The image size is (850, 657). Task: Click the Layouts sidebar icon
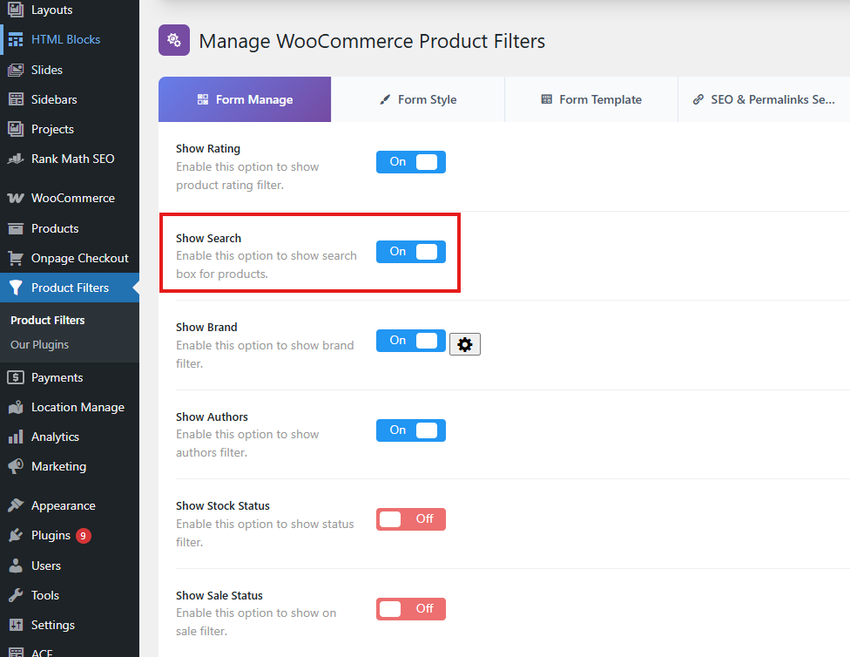coord(16,10)
